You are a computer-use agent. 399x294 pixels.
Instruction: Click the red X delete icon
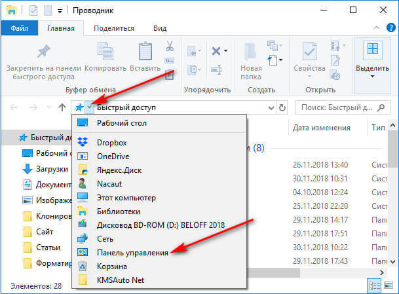[x=216, y=51]
